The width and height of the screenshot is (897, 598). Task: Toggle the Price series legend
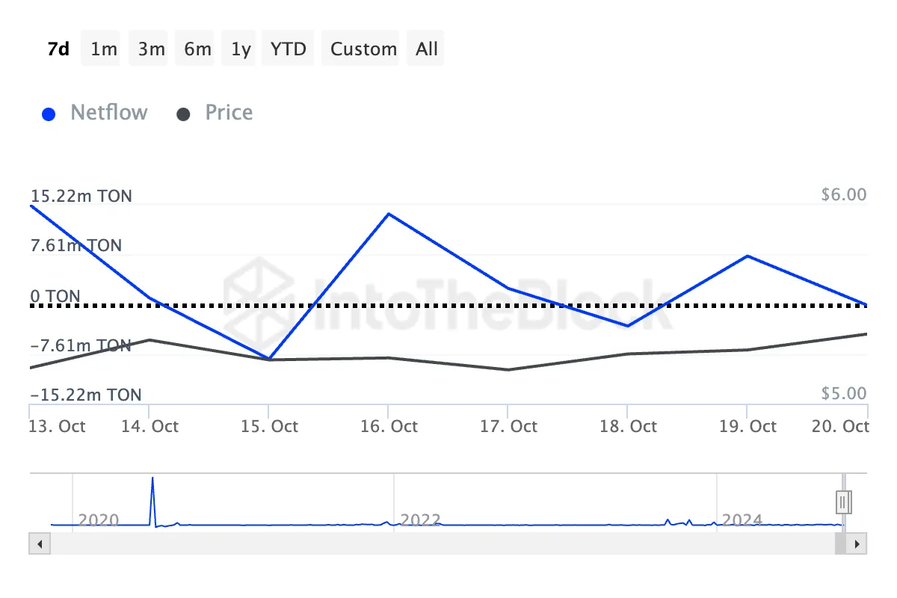click(229, 113)
